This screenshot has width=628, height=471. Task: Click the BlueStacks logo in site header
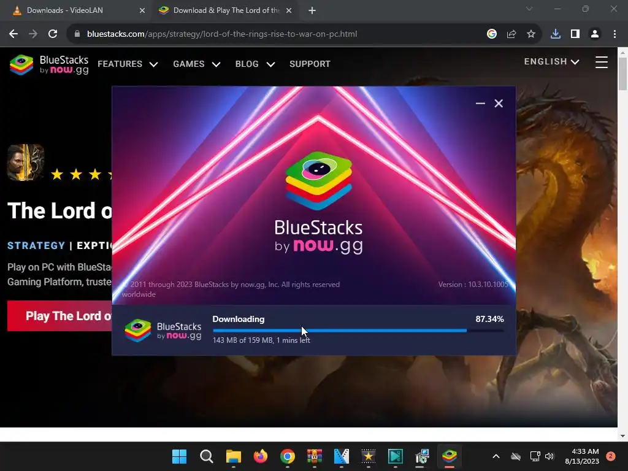tap(49, 64)
